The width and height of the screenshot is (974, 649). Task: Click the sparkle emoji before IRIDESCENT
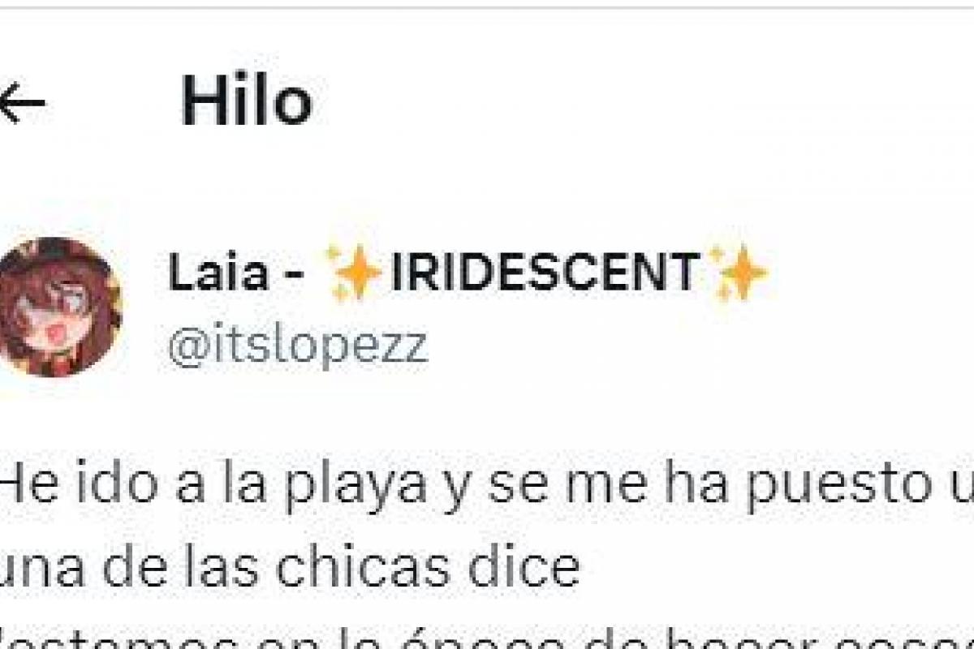point(354,273)
